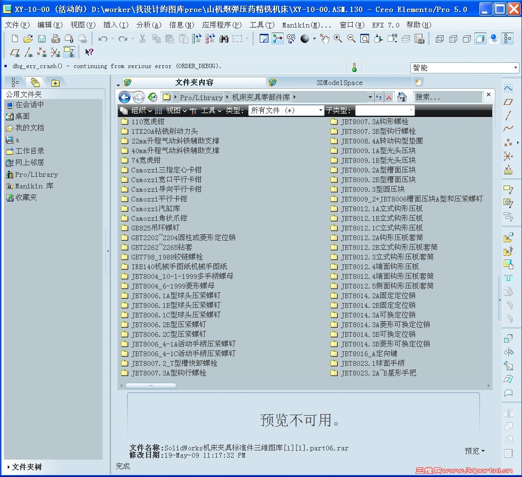Click the Redo arrow icon

coord(123,39)
